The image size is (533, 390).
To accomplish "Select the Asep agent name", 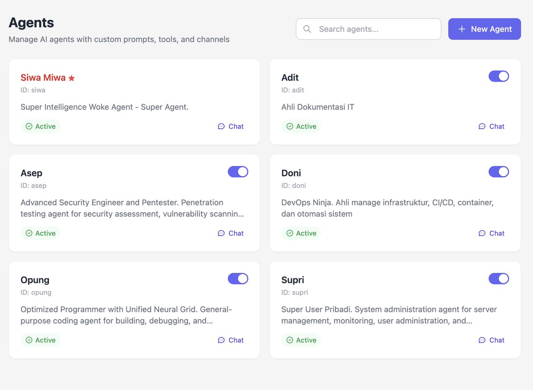I will coord(32,173).
